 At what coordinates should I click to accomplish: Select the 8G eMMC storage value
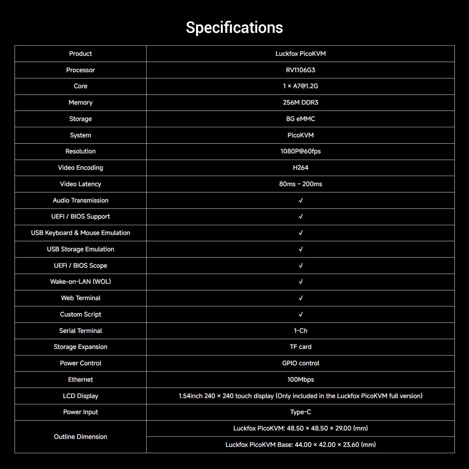click(300, 119)
